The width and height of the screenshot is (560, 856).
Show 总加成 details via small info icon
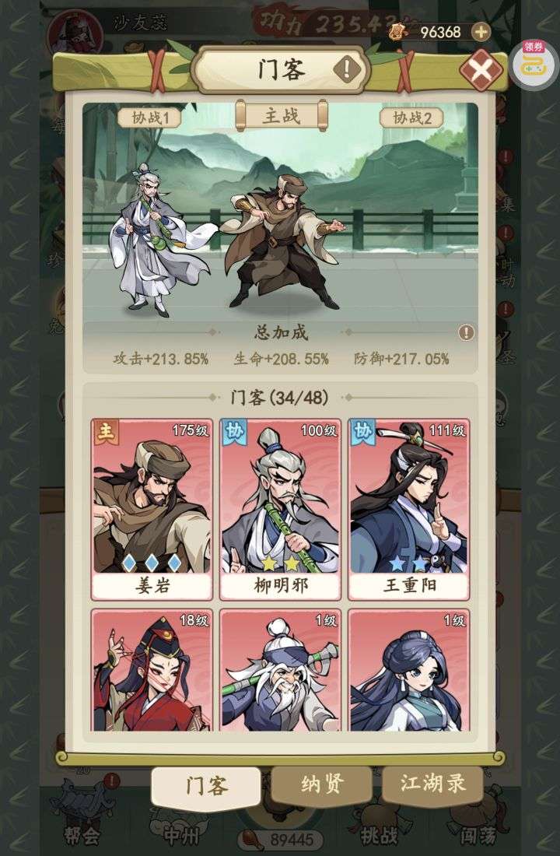[466, 332]
